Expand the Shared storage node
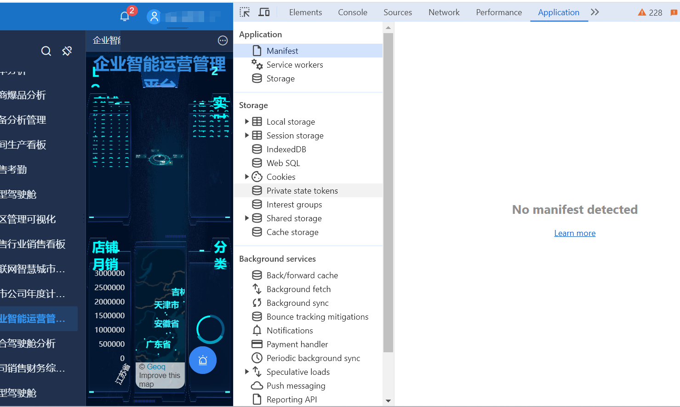680x407 pixels. pos(247,218)
